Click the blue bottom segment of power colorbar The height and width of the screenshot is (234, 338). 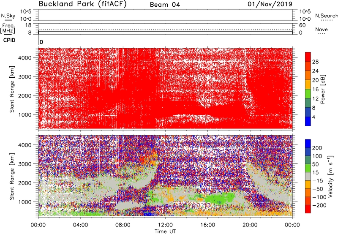tap(308, 121)
